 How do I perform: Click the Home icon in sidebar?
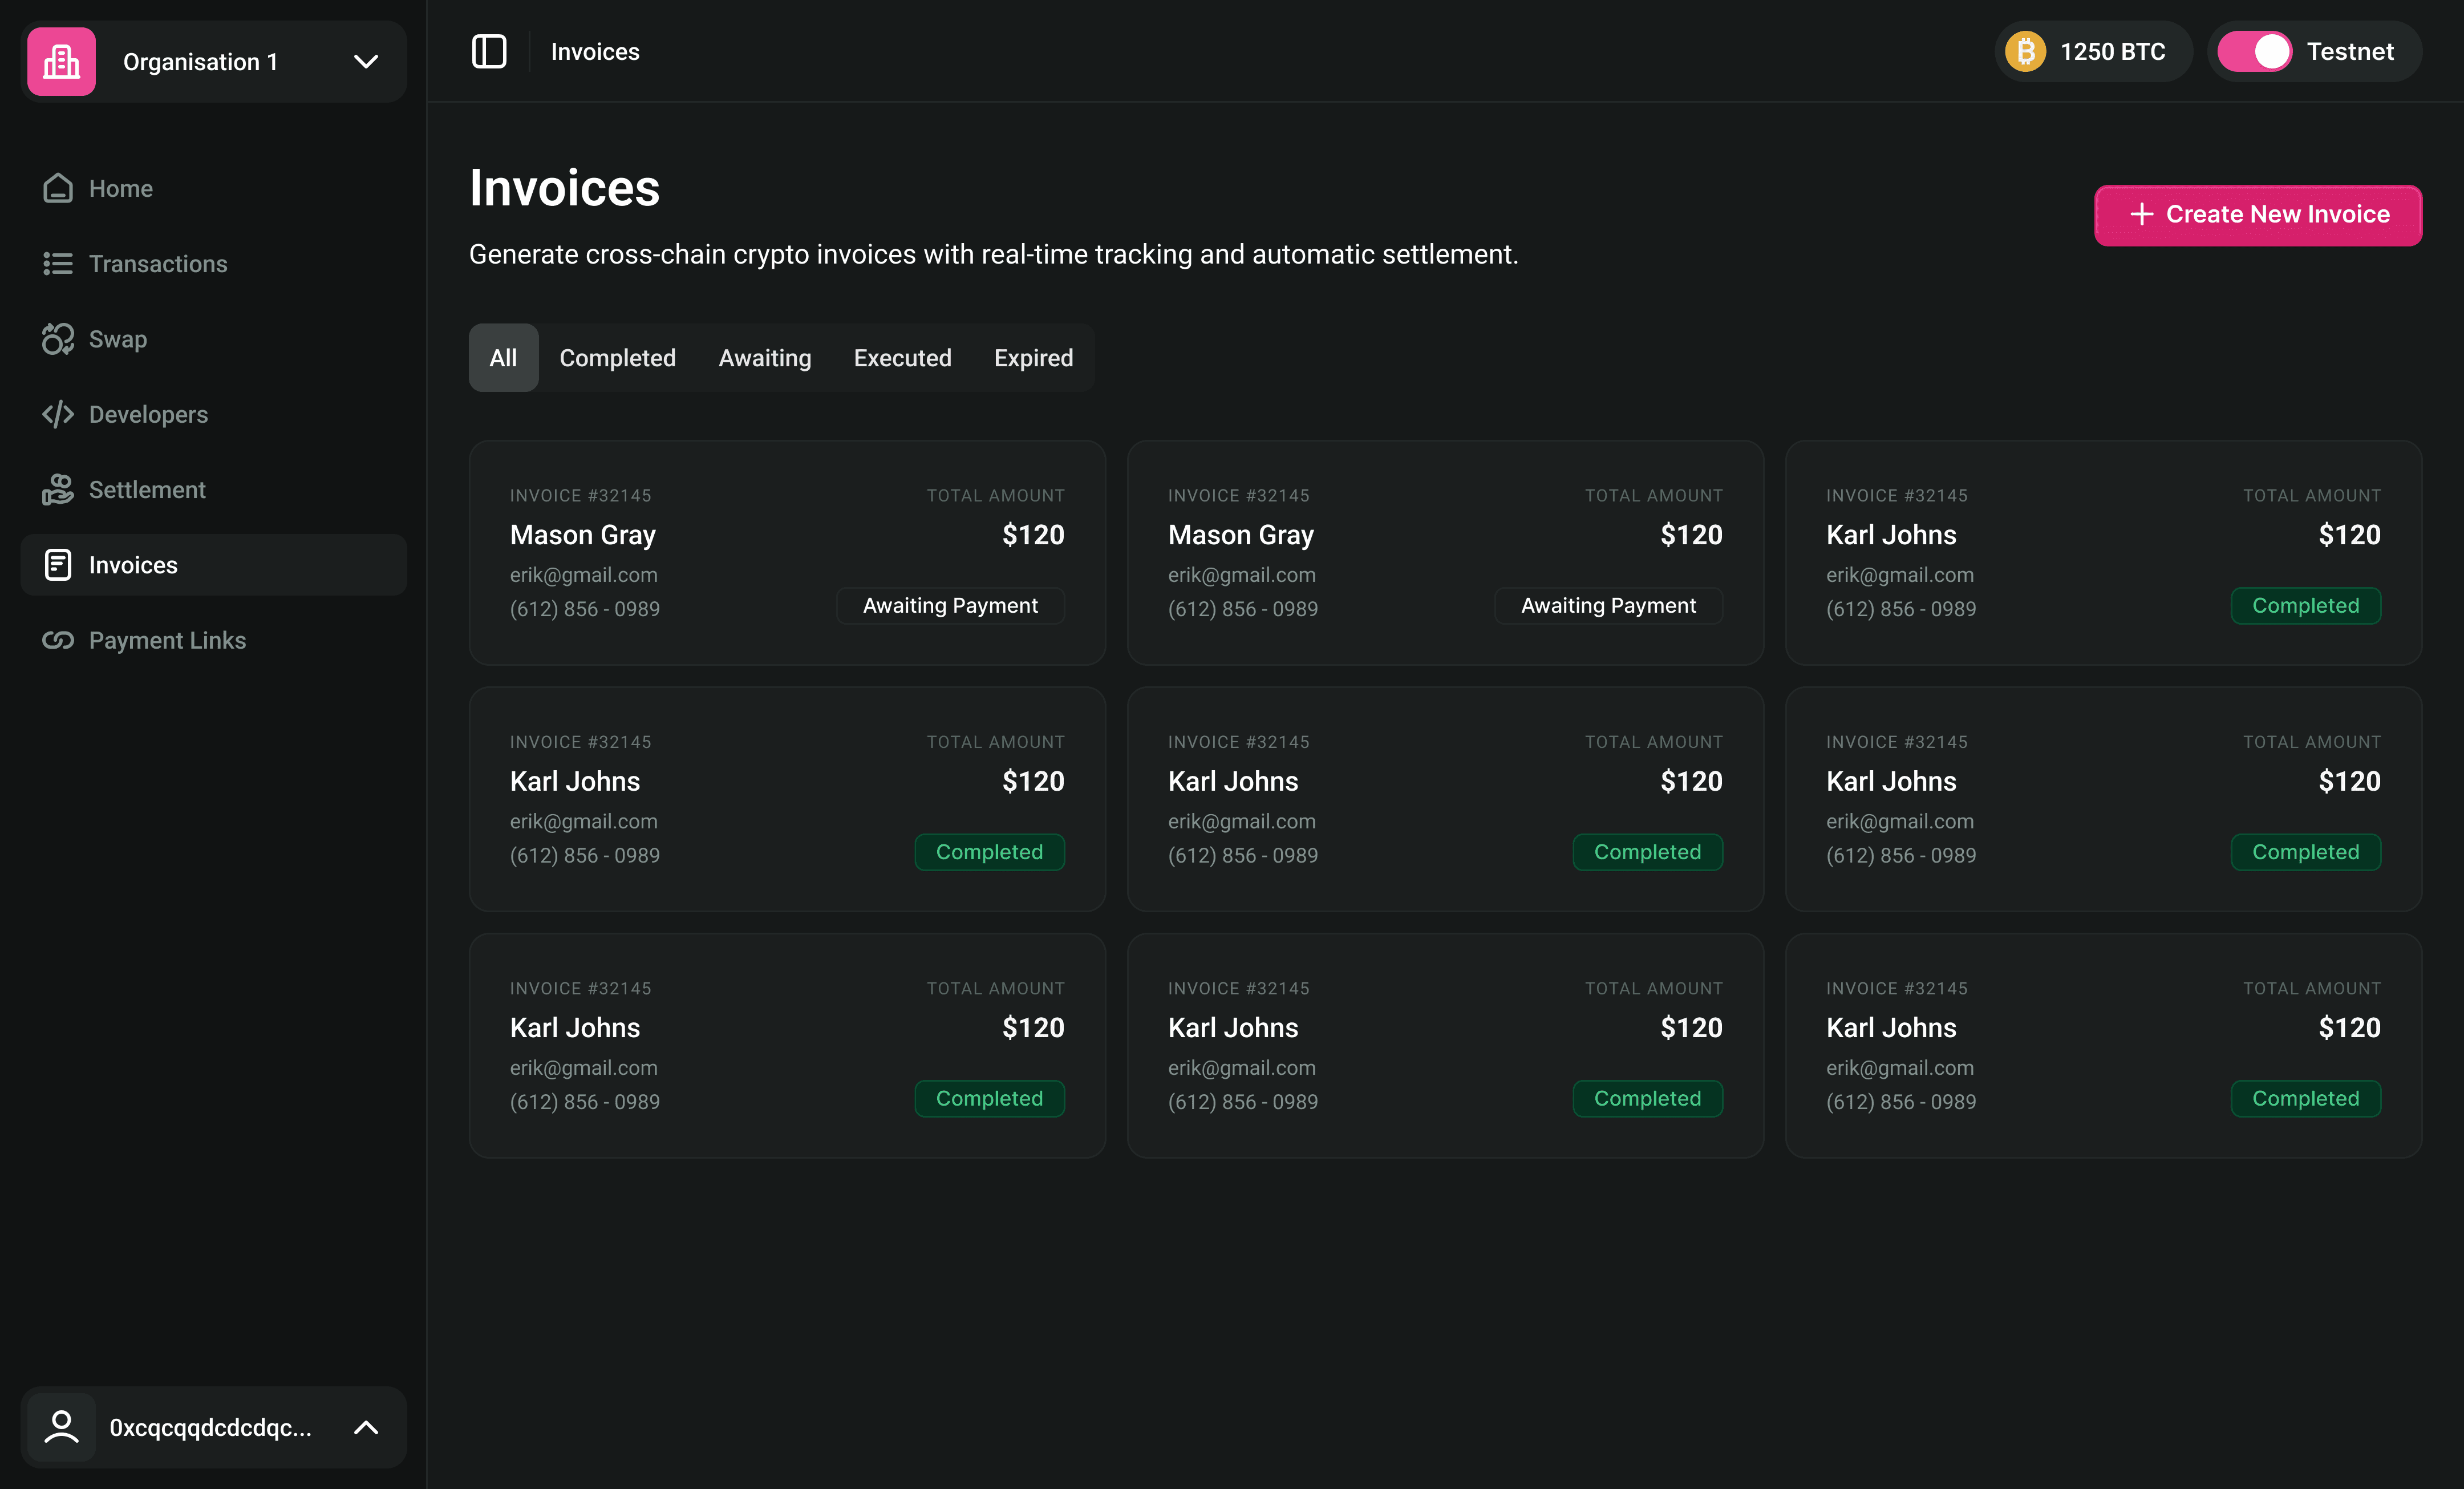58,188
